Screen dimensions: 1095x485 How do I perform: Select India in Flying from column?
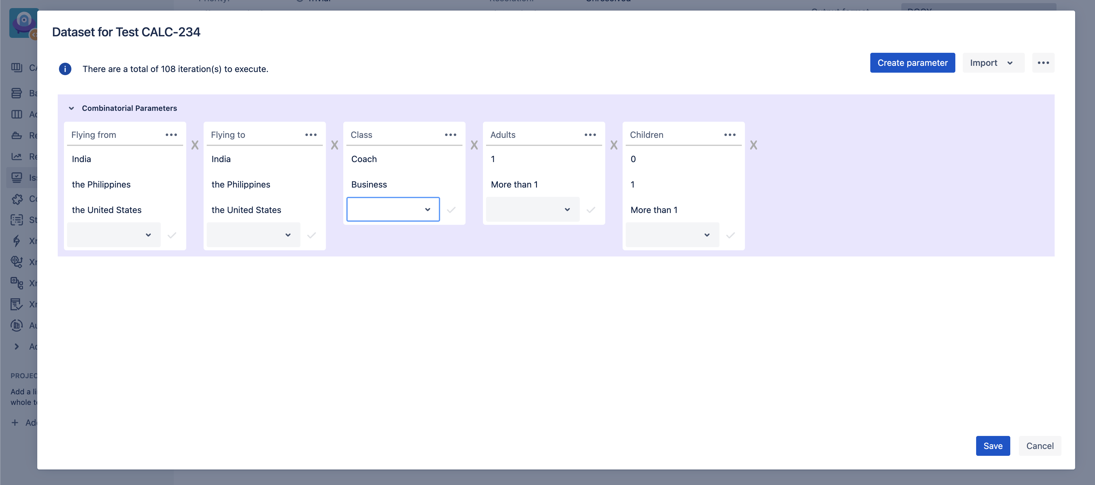point(82,159)
